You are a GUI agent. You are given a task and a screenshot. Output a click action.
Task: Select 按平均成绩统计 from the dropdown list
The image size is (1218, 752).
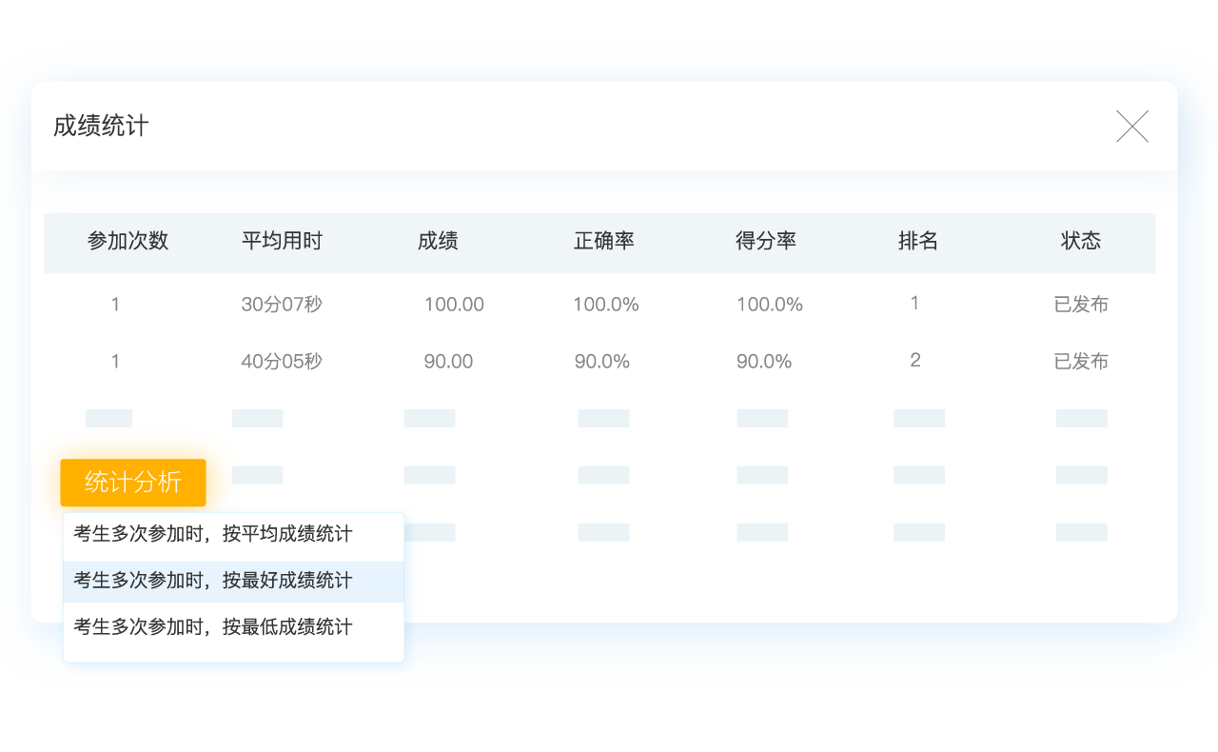click(213, 534)
